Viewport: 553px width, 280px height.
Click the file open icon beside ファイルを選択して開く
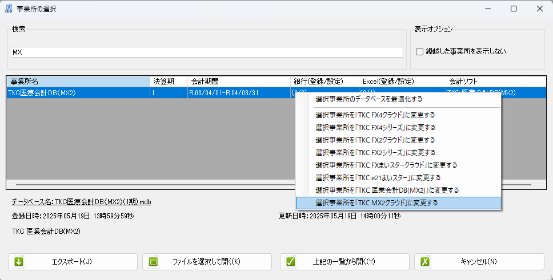pos(153,262)
